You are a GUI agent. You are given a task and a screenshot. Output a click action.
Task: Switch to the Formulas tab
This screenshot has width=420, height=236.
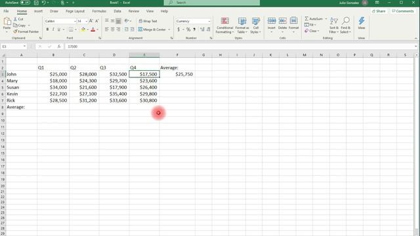pos(99,11)
